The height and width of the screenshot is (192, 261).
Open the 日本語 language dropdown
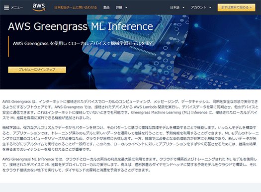[177, 7]
